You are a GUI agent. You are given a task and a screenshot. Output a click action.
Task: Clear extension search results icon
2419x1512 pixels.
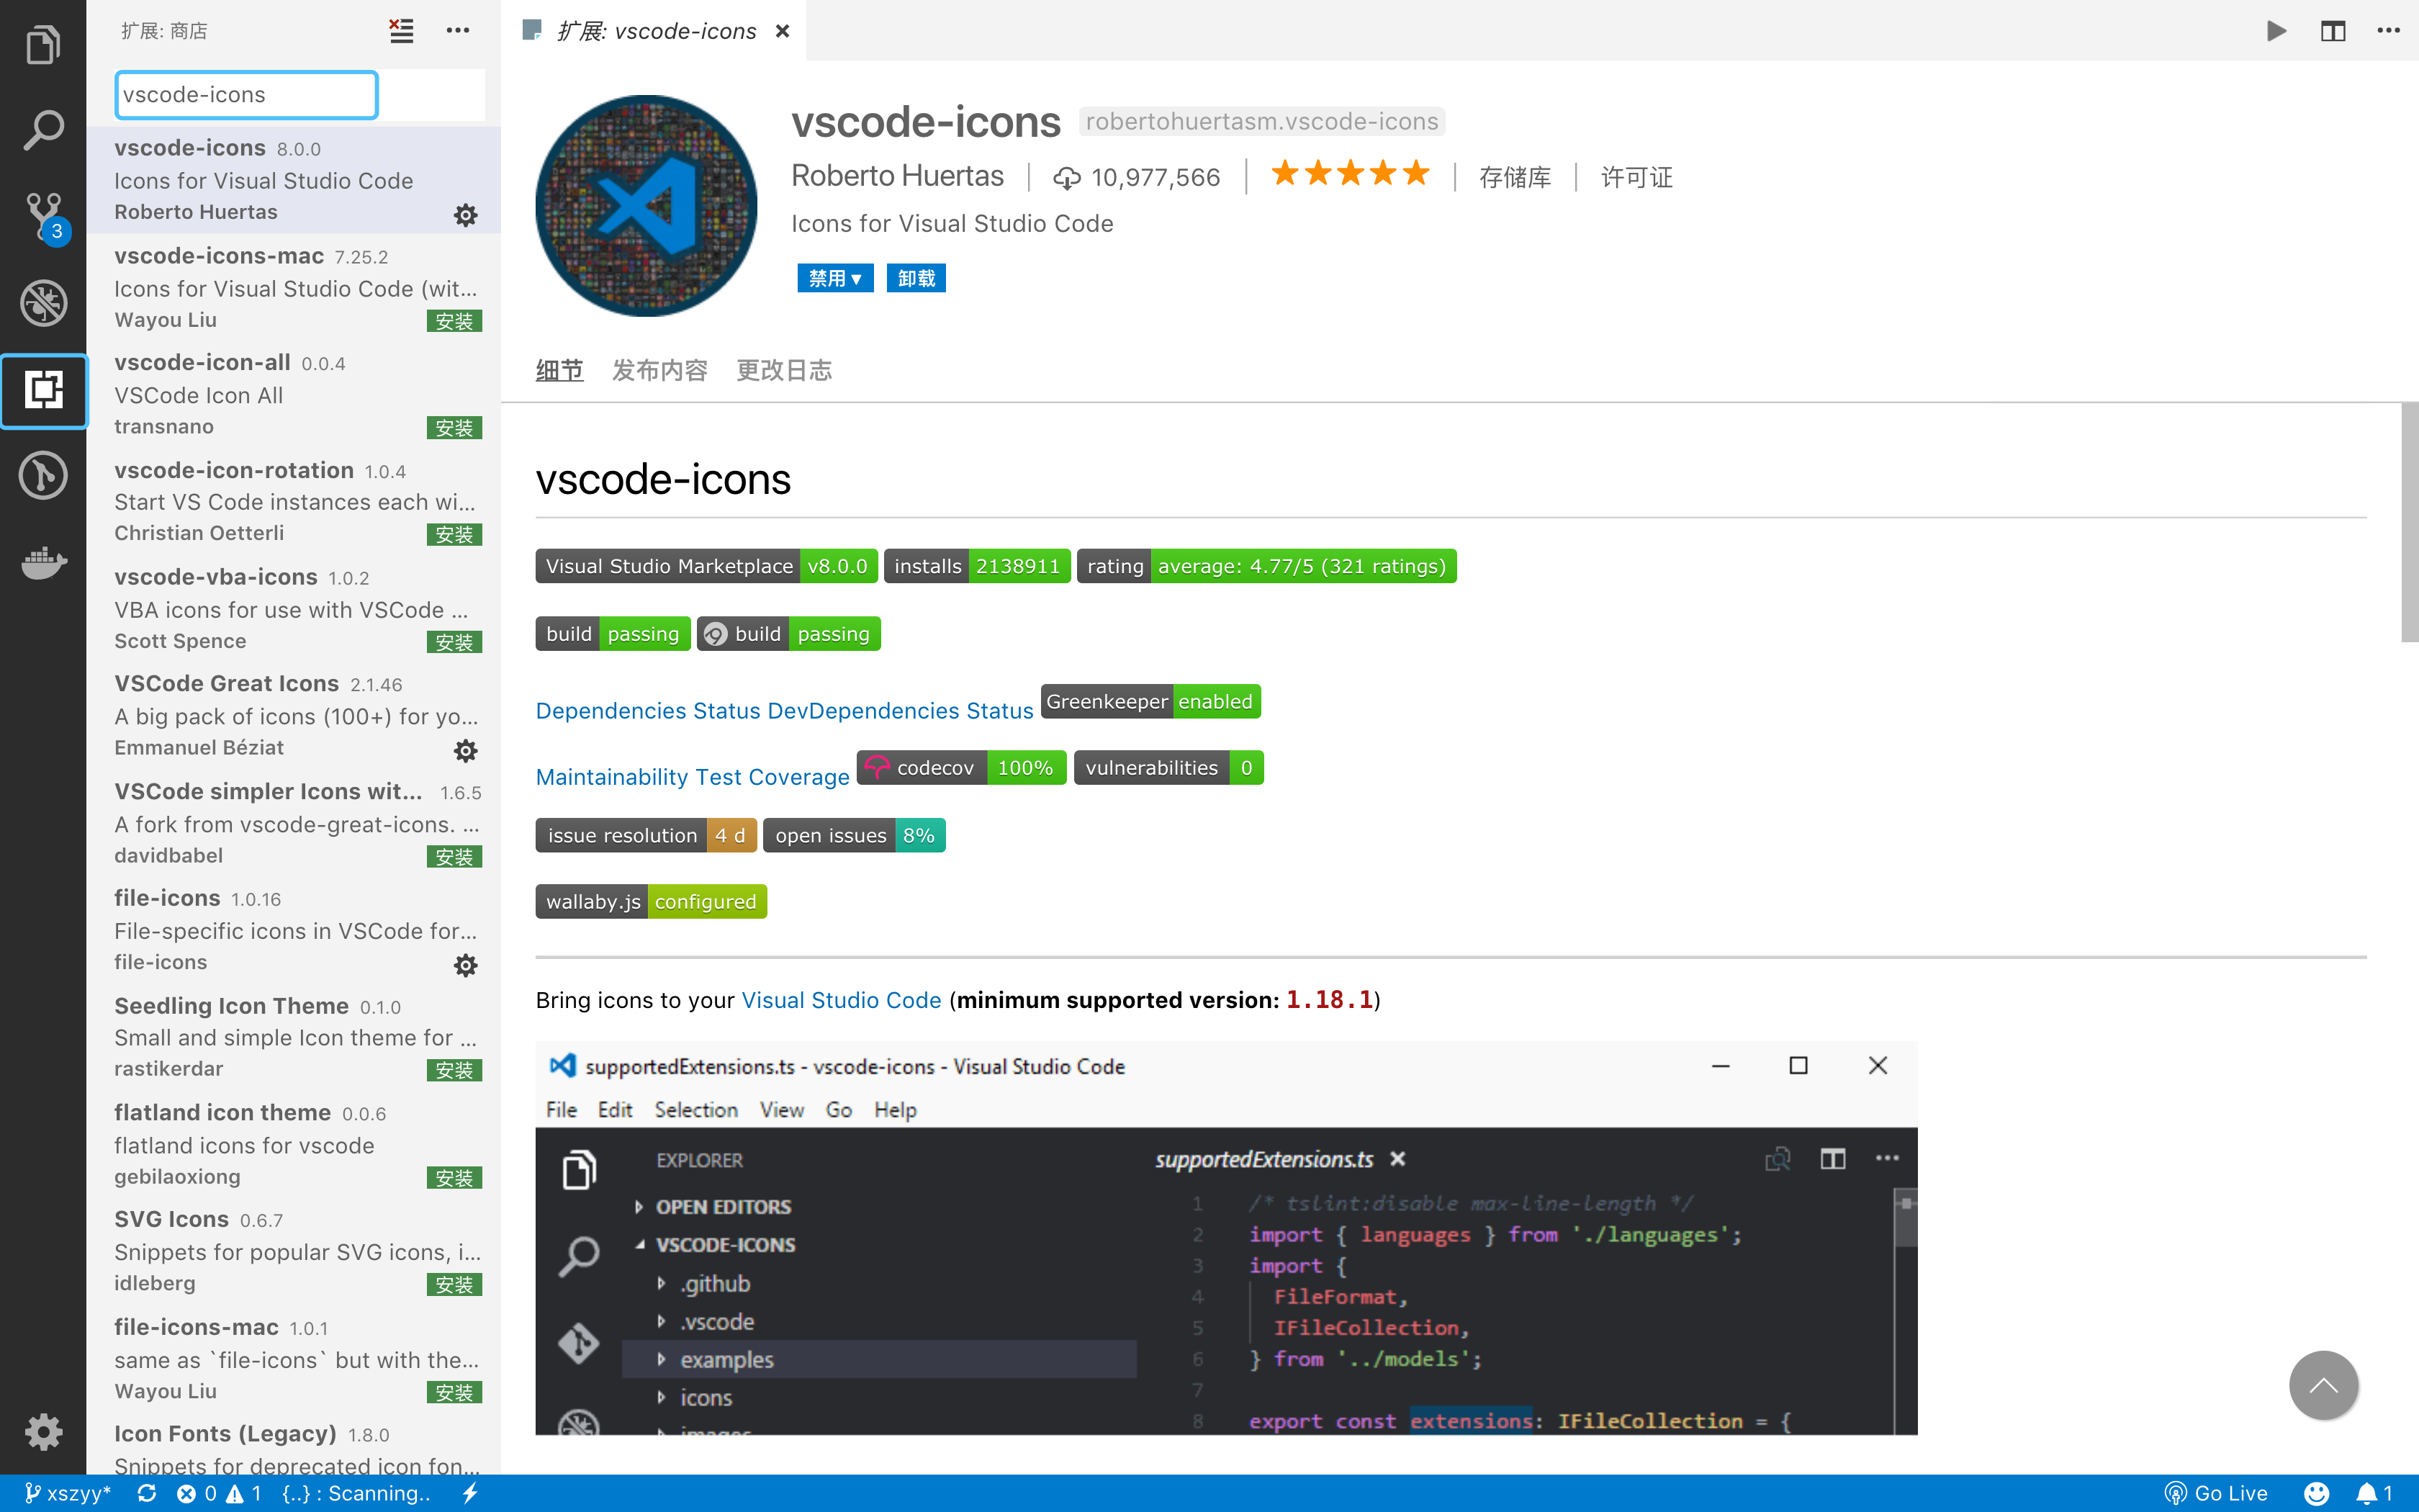(401, 31)
